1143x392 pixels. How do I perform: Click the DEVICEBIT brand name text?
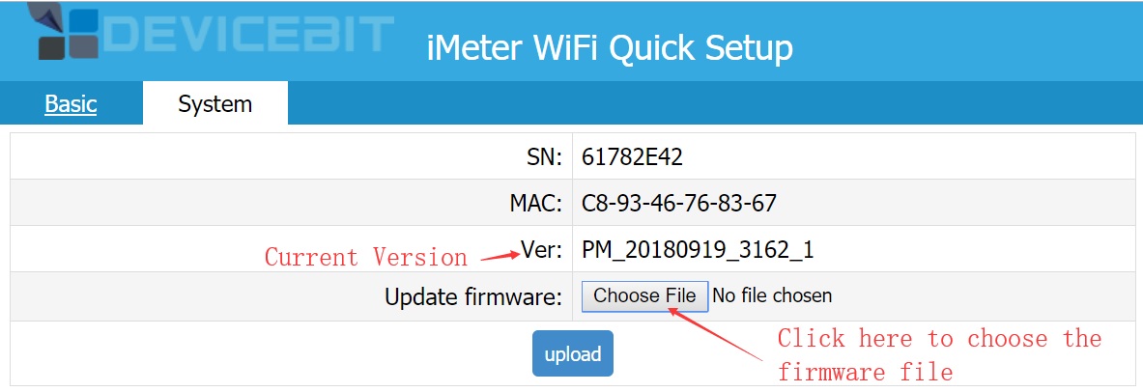click(246, 33)
